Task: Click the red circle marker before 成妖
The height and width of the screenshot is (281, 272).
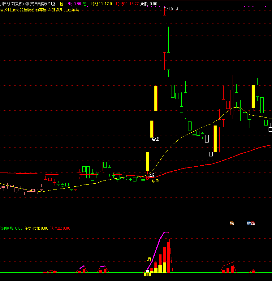Action: pos(147,178)
